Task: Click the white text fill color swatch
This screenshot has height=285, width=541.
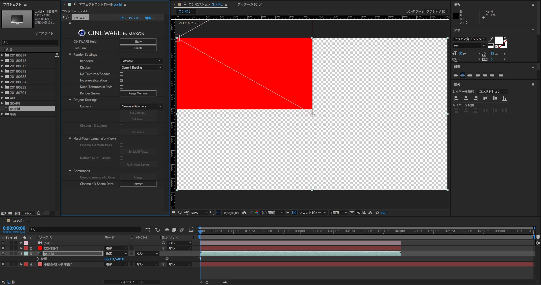Action: tap(499, 40)
